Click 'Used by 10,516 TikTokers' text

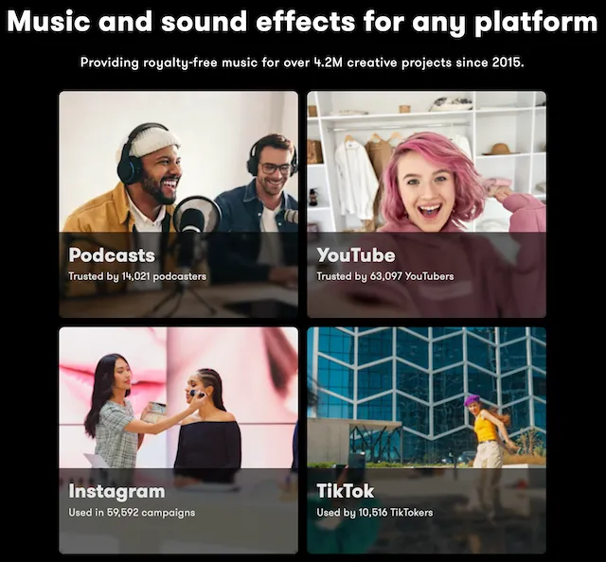[x=375, y=513]
